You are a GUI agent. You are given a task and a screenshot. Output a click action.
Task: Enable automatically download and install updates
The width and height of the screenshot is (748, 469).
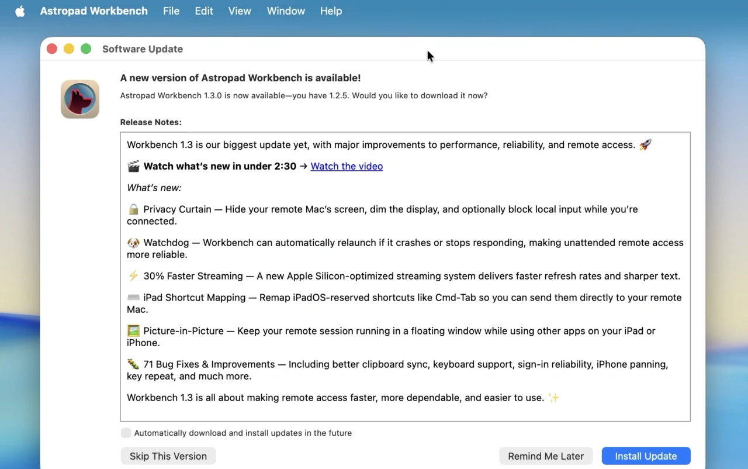click(x=126, y=433)
